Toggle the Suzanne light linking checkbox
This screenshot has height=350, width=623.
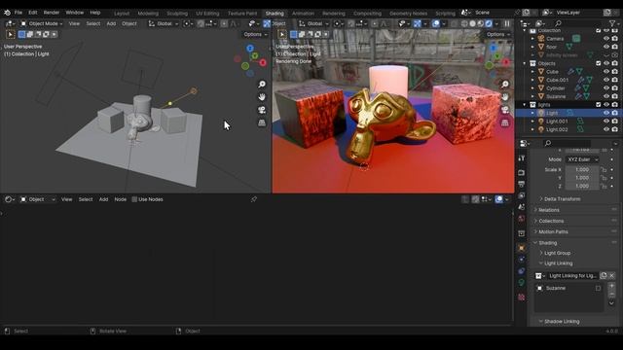[x=598, y=289]
